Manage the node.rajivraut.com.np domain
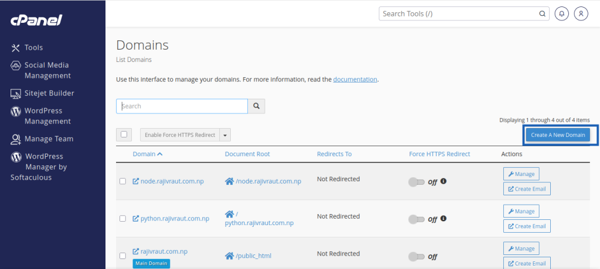This screenshot has height=269, width=600. tap(521, 174)
